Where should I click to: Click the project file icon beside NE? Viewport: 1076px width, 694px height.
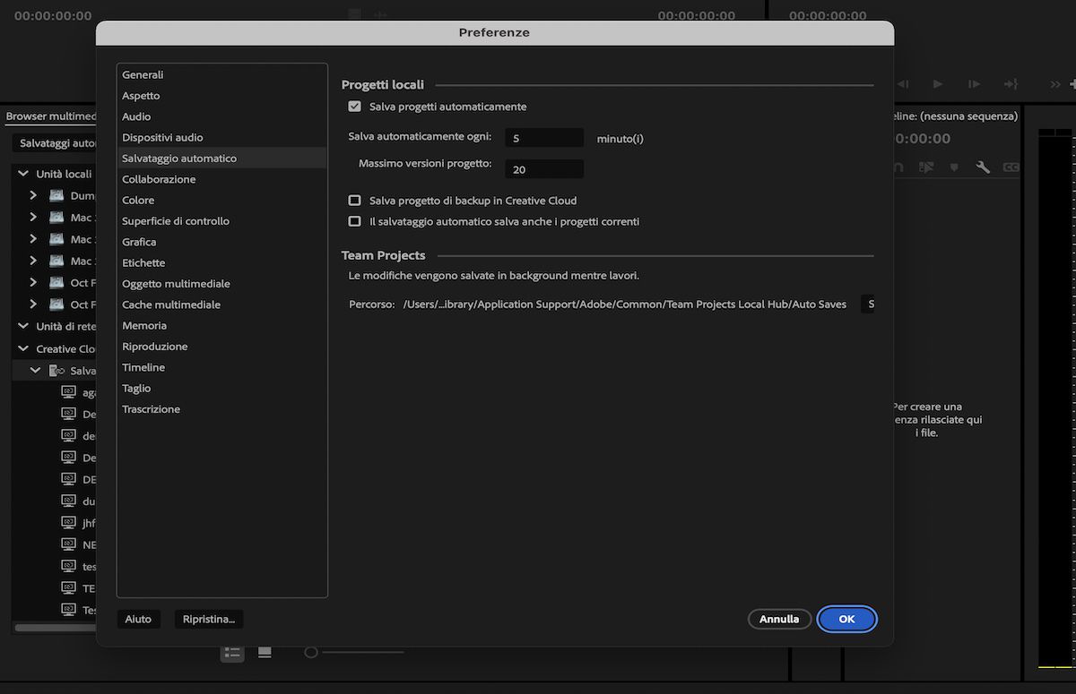pyautogui.click(x=68, y=544)
